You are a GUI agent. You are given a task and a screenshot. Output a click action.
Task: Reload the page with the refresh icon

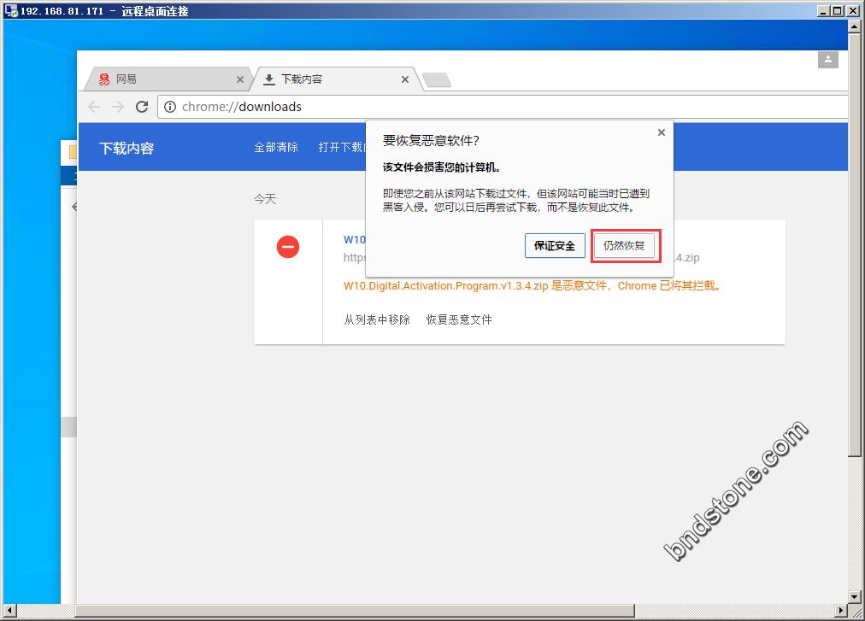click(x=142, y=107)
